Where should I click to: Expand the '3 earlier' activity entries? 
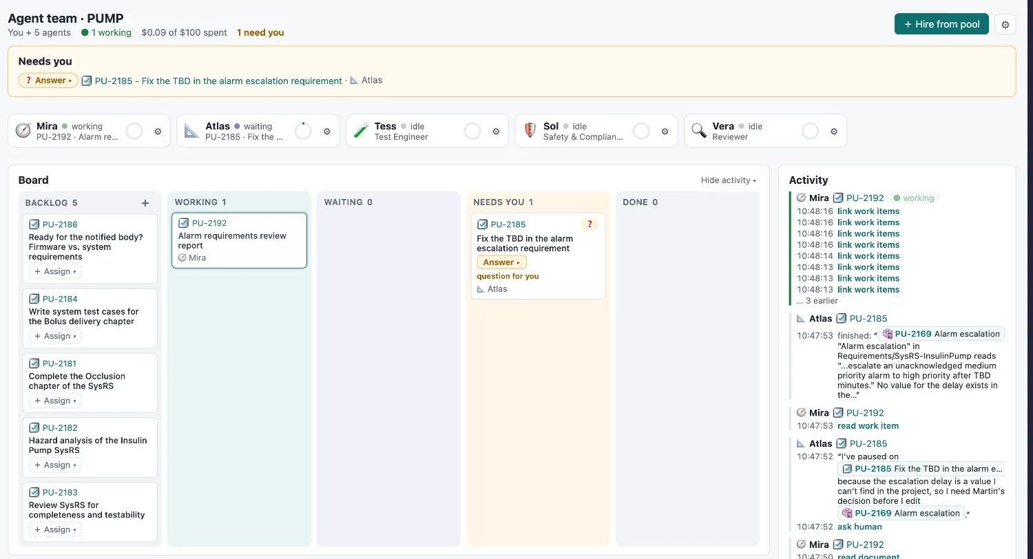[x=817, y=301]
